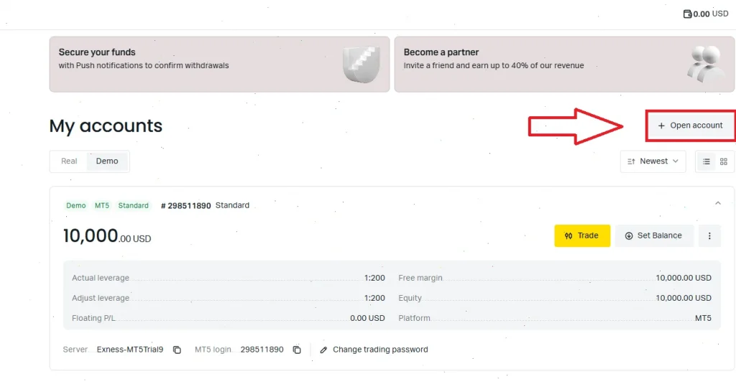Open the Newest sort dropdown
This screenshot has width=736, height=384.
click(653, 161)
